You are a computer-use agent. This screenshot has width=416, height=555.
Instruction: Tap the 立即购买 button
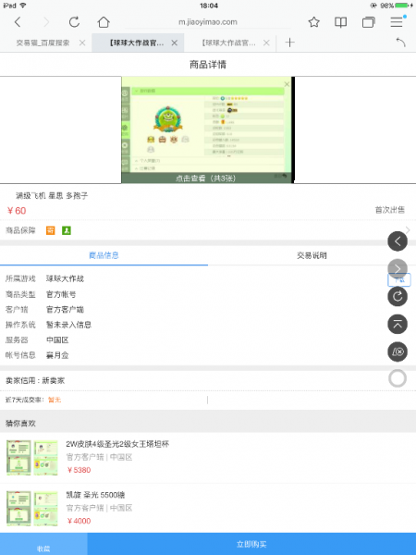coord(251,544)
